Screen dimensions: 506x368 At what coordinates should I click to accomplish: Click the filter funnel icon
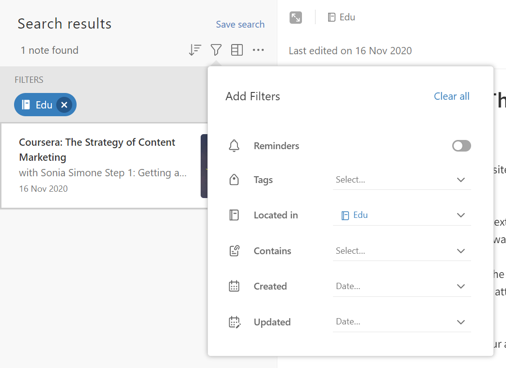[216, 50]
